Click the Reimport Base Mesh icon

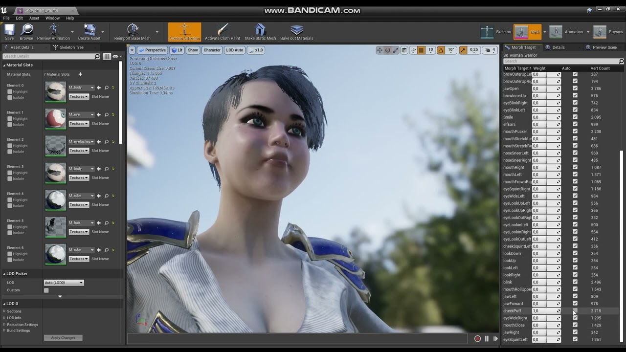coord(133,31)
